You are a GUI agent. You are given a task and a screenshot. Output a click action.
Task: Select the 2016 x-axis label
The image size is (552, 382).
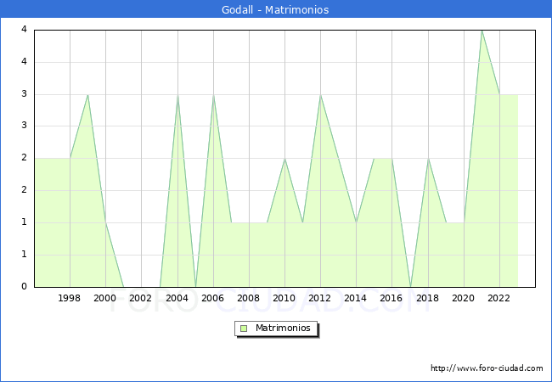(x=391, y=298)
